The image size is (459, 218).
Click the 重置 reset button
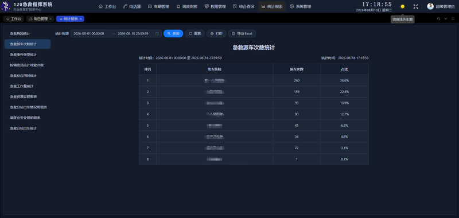pos(195,34)
